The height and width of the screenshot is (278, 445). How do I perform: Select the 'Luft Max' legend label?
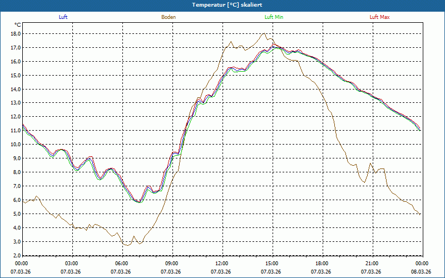tap(379, 17)
